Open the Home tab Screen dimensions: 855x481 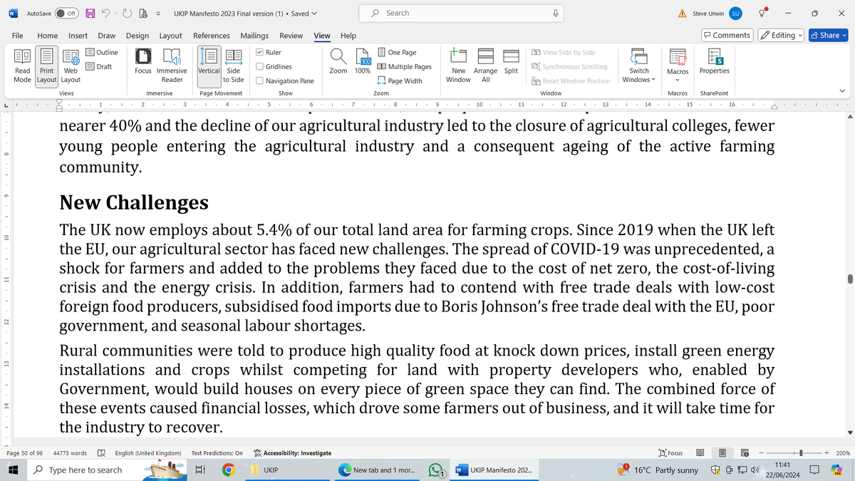[48, 36]
